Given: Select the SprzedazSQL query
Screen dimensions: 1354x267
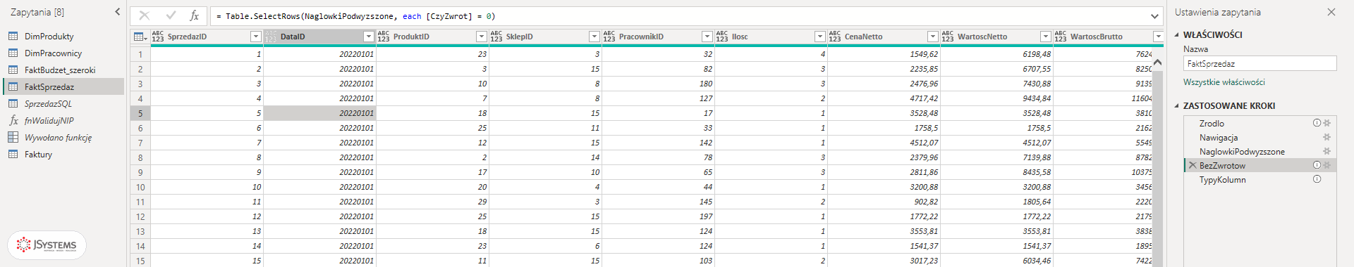Looking at the screenshot, I should coord(63,103).
